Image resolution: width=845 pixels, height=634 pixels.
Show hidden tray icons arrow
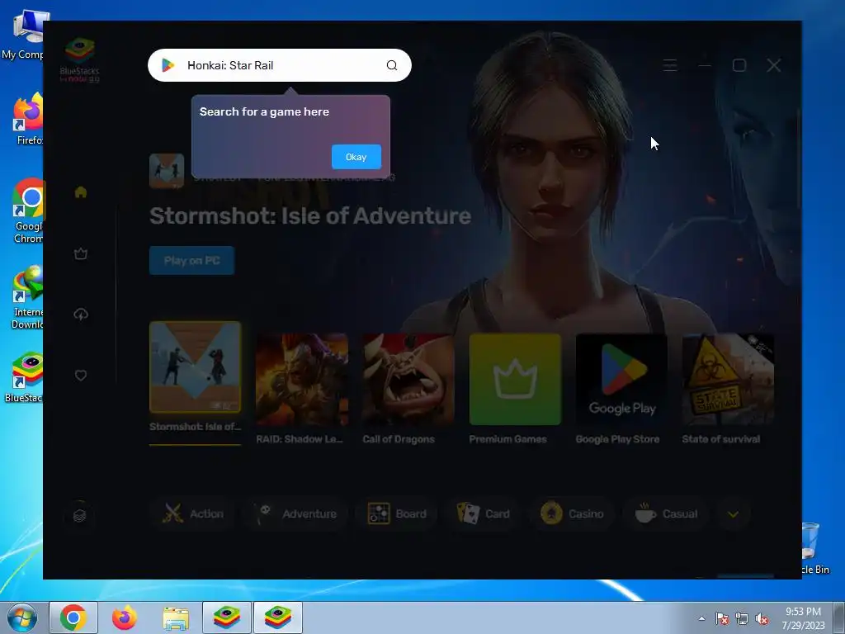click(x=701, y=618)
